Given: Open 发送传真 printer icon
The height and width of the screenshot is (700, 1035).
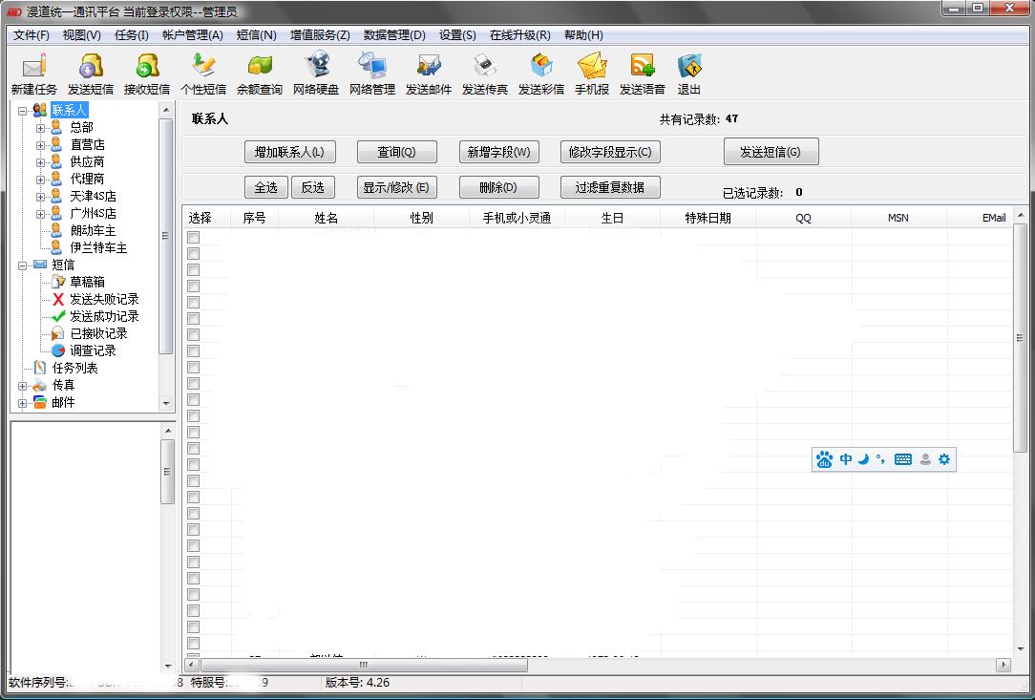Looking at the screenshot, I should (x=485, y=74).
